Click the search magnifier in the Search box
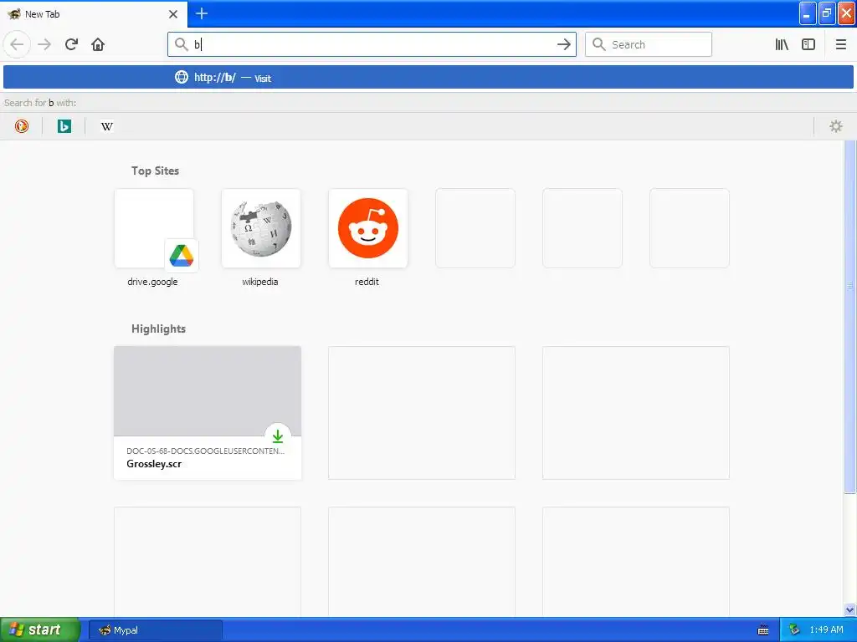The image size is (857, 642). (x=599, y=44)
